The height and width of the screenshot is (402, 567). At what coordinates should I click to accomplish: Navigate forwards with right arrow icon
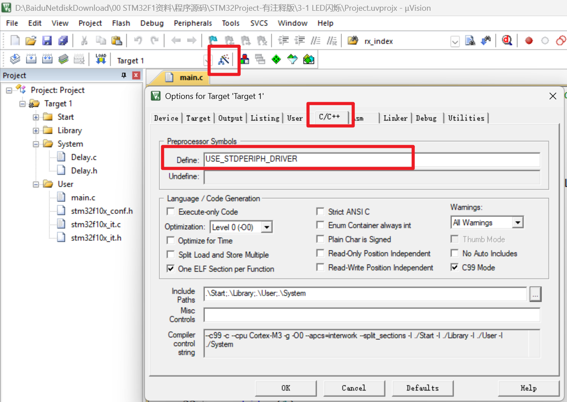[192, 41]
